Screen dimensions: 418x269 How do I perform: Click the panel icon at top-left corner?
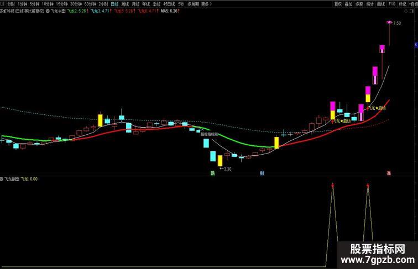(2, 4)
